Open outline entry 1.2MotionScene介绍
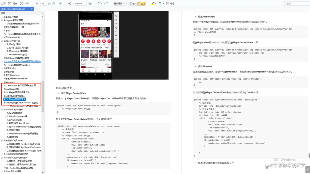This screenshot has height=174, width=310. (x=17, y=116)
